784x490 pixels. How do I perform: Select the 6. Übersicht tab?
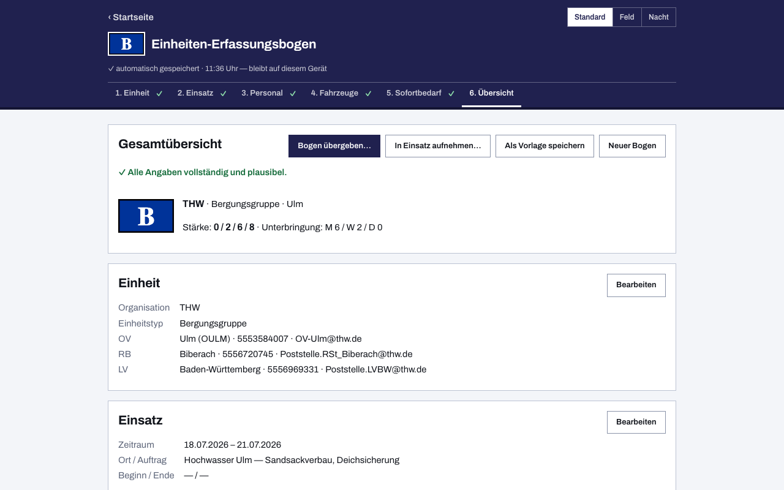491,93
